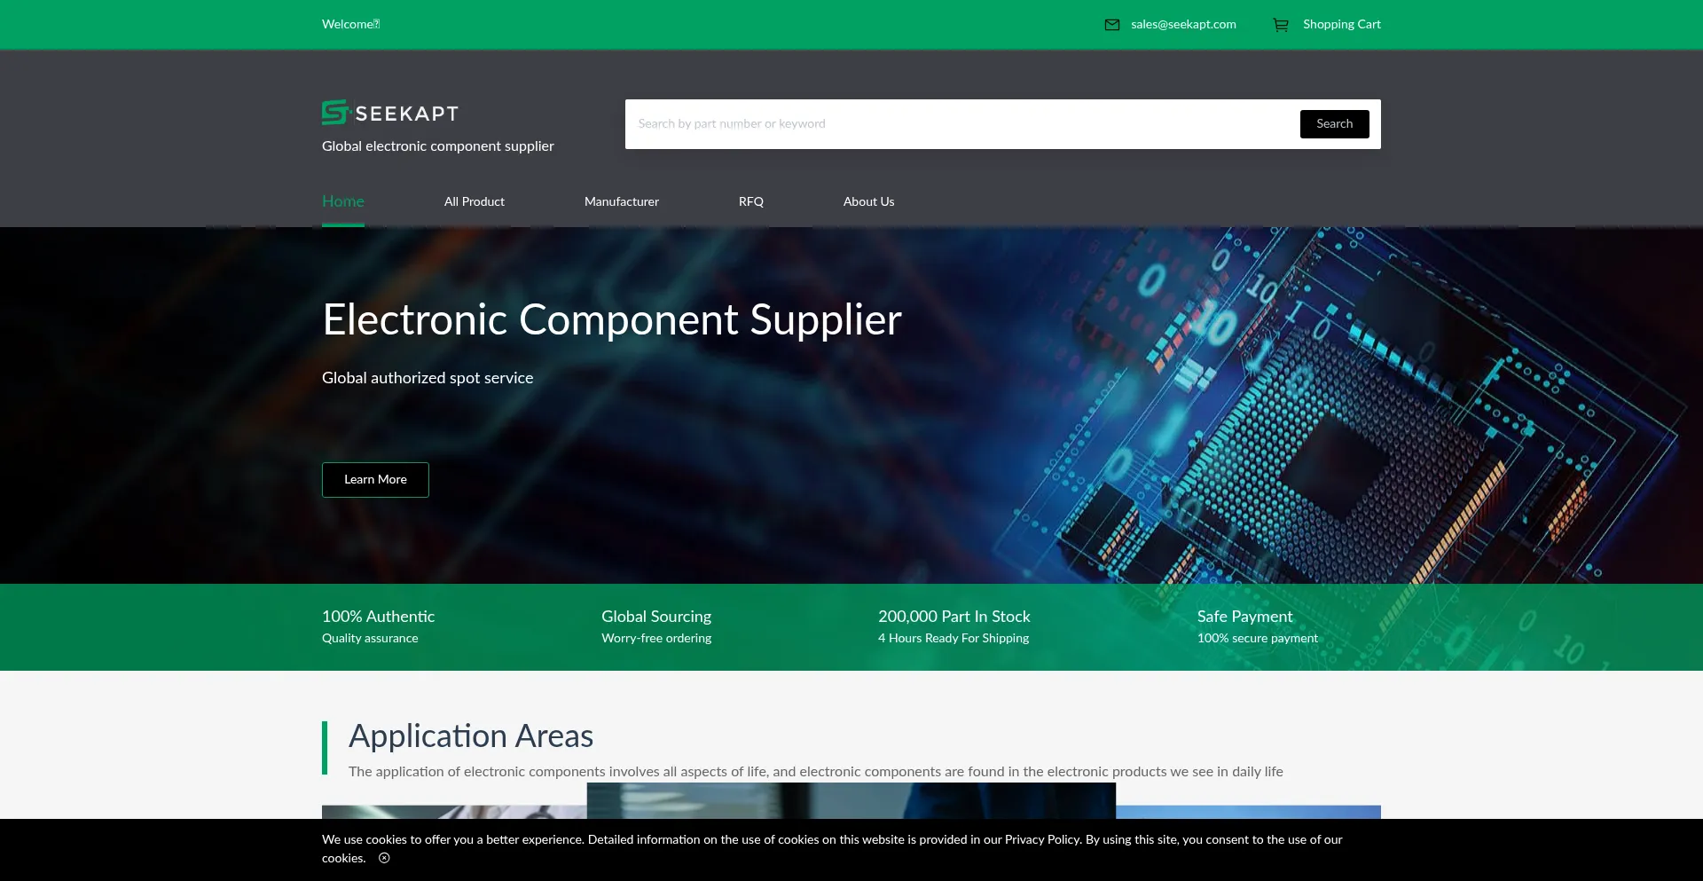Open the All Product menu
Viewport: 1703px width, 881px height.
475,201
